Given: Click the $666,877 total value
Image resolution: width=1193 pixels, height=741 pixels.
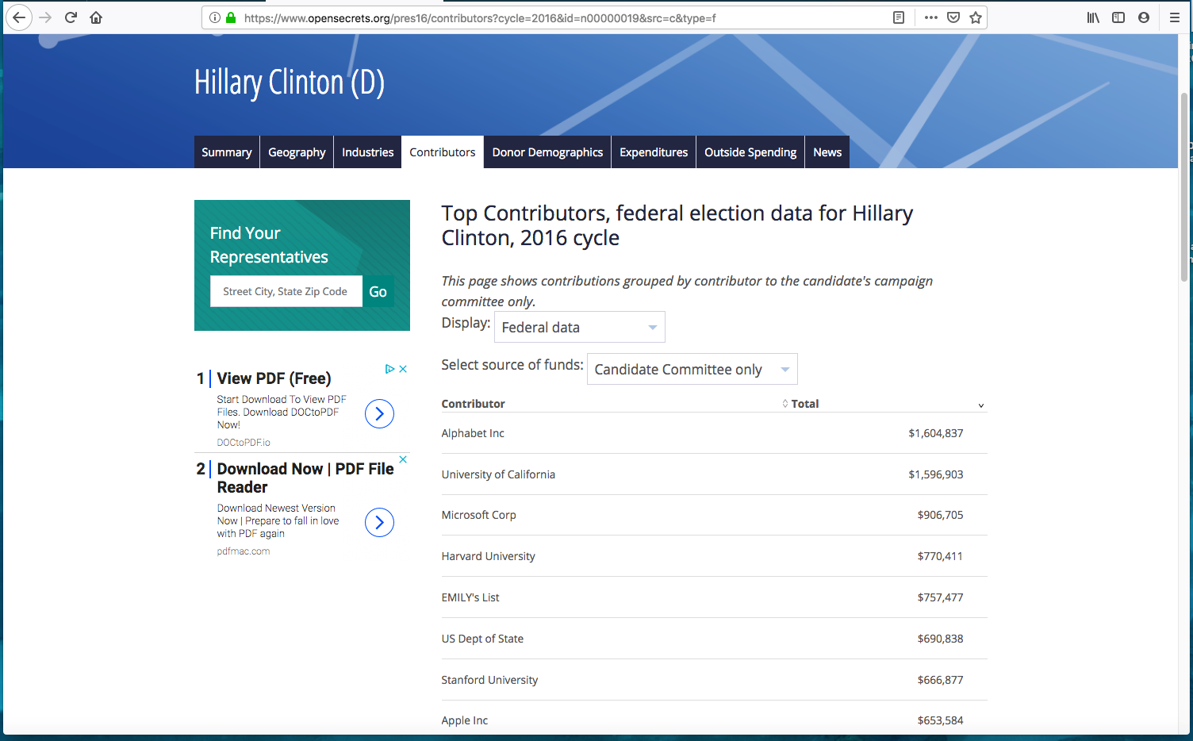Looking at the screenshot, I should 941,680.
